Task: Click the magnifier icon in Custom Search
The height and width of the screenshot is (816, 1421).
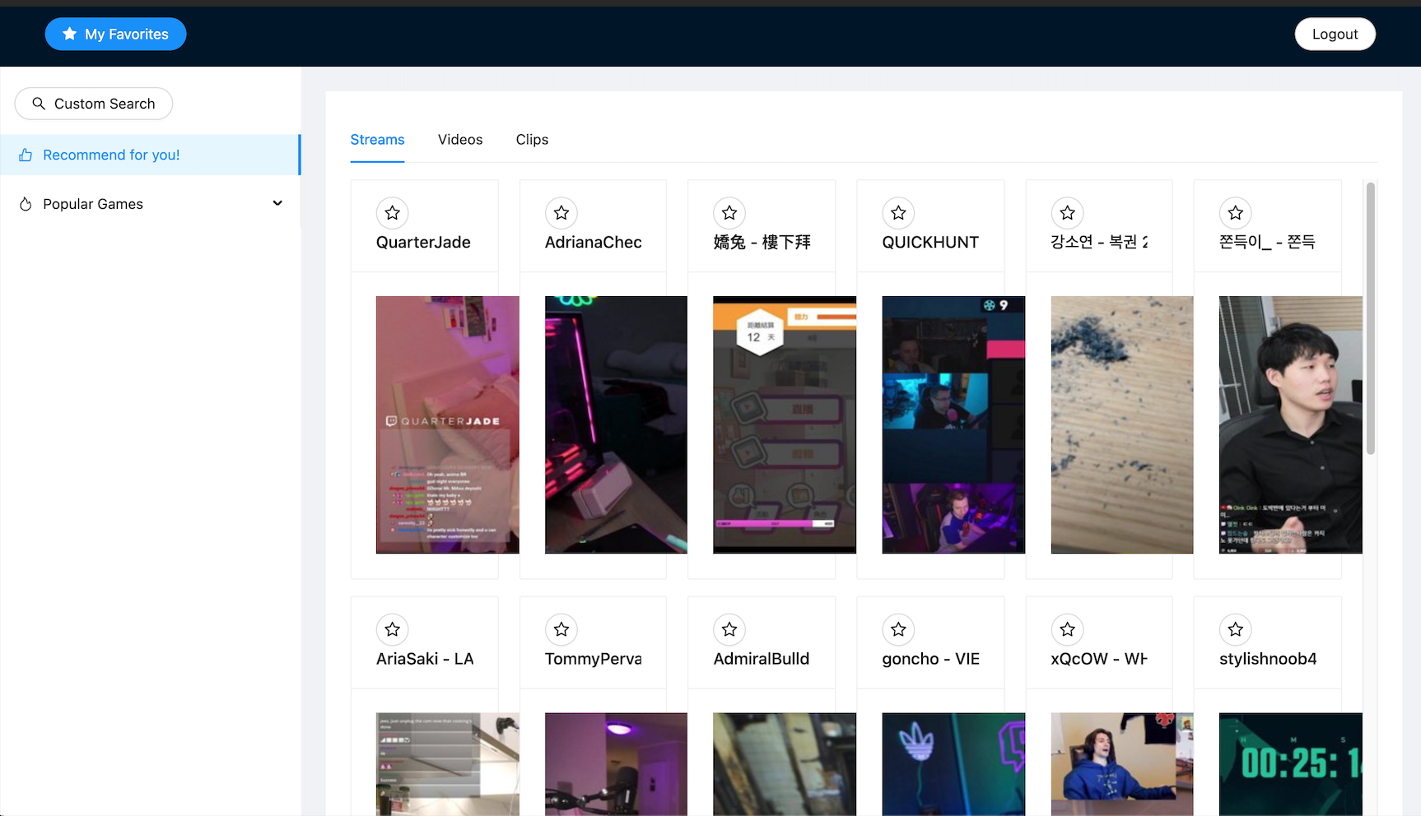Action: 39,104
